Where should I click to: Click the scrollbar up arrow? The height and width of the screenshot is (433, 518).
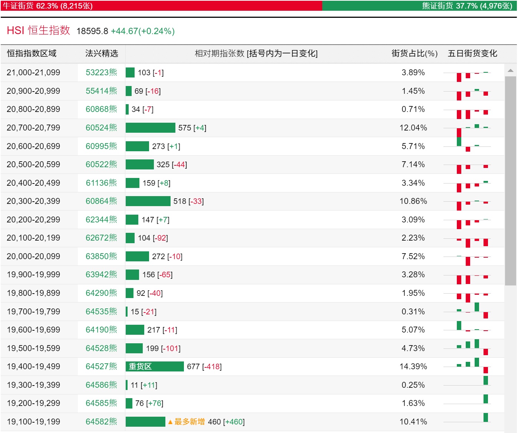(x=510, y=71)
